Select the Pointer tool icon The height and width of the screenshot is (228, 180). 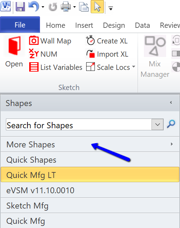click(x=97, y=7)
